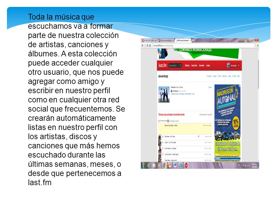Open the Temas profile link
This screenshot has width=277, height=207.
coord(219,76)
